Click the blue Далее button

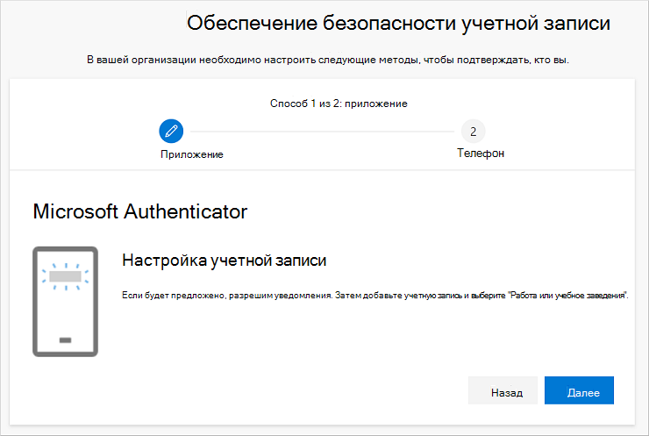pos(579,390)
